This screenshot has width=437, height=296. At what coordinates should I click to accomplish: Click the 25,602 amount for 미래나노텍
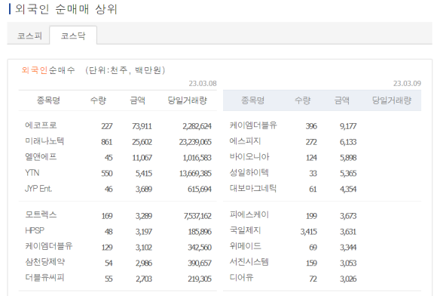tap(142, 142)
